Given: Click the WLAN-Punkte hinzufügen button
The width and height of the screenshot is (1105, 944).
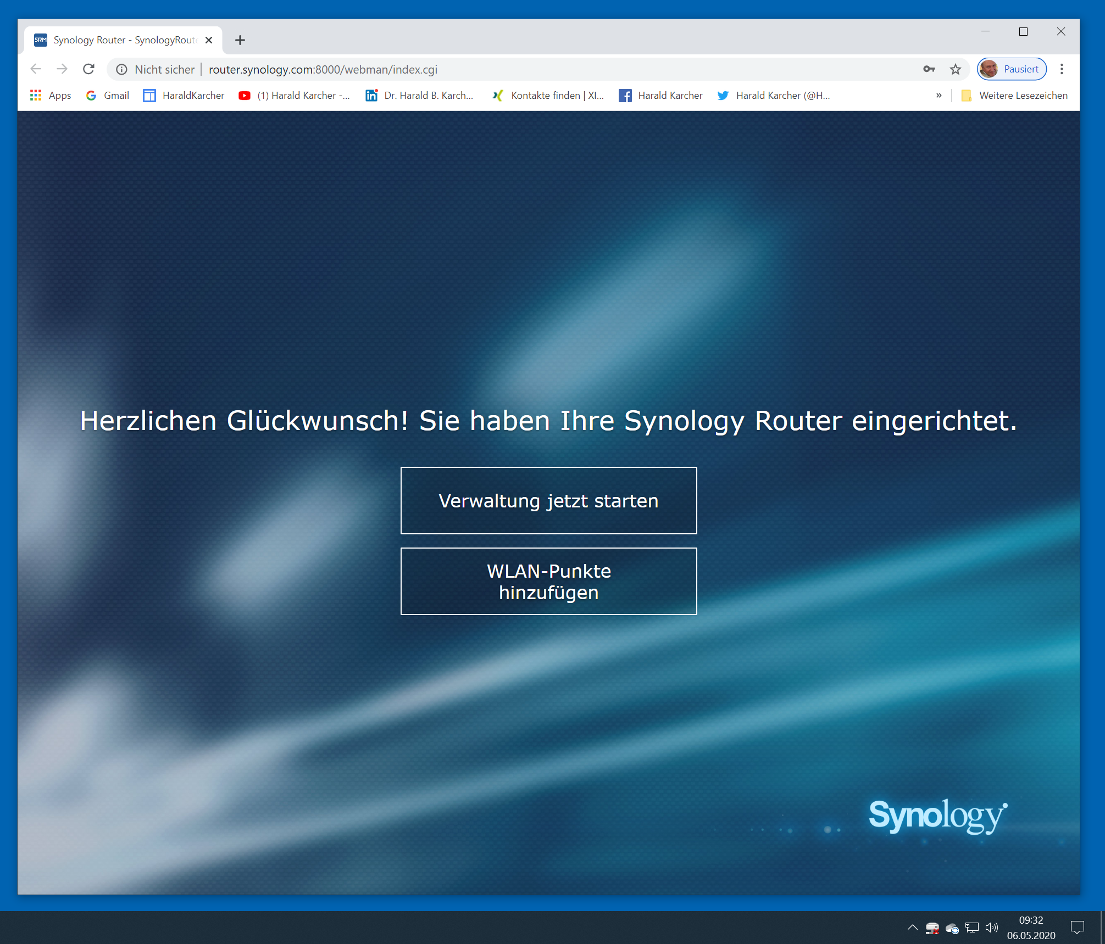Looking at the screenshot, I should click(548, 581).
